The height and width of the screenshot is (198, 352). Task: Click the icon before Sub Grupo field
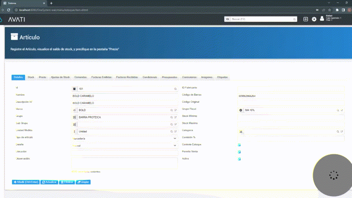point(74,125)
